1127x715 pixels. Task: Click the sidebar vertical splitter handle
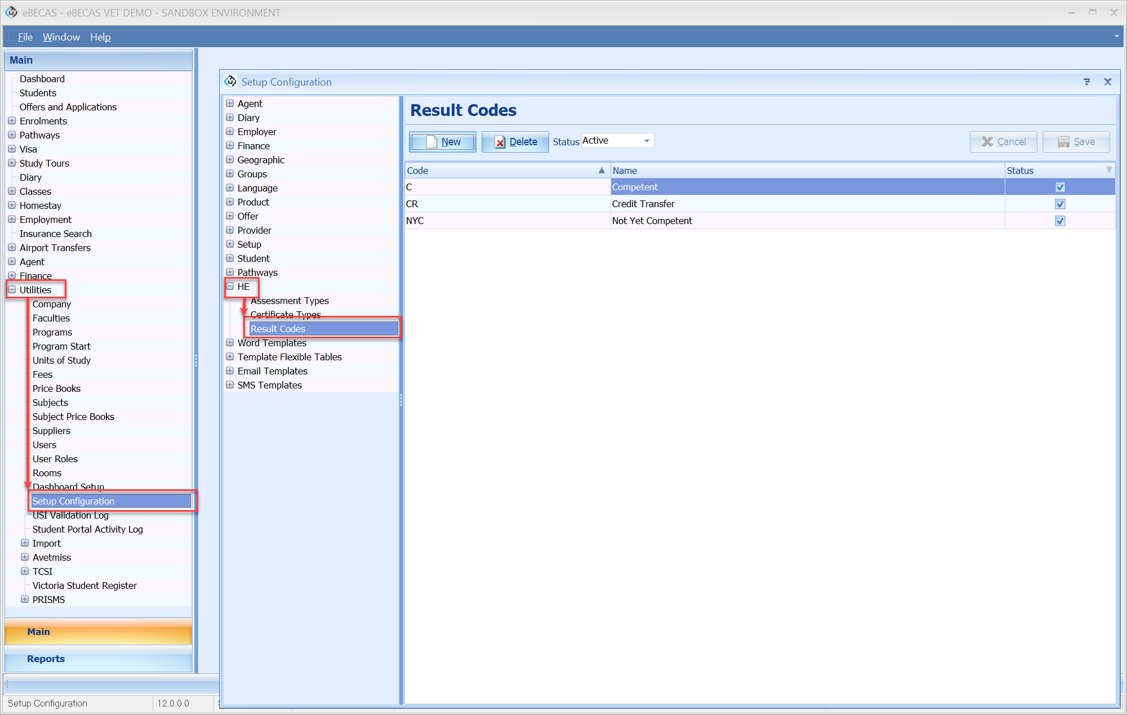[x=196, y=360]
